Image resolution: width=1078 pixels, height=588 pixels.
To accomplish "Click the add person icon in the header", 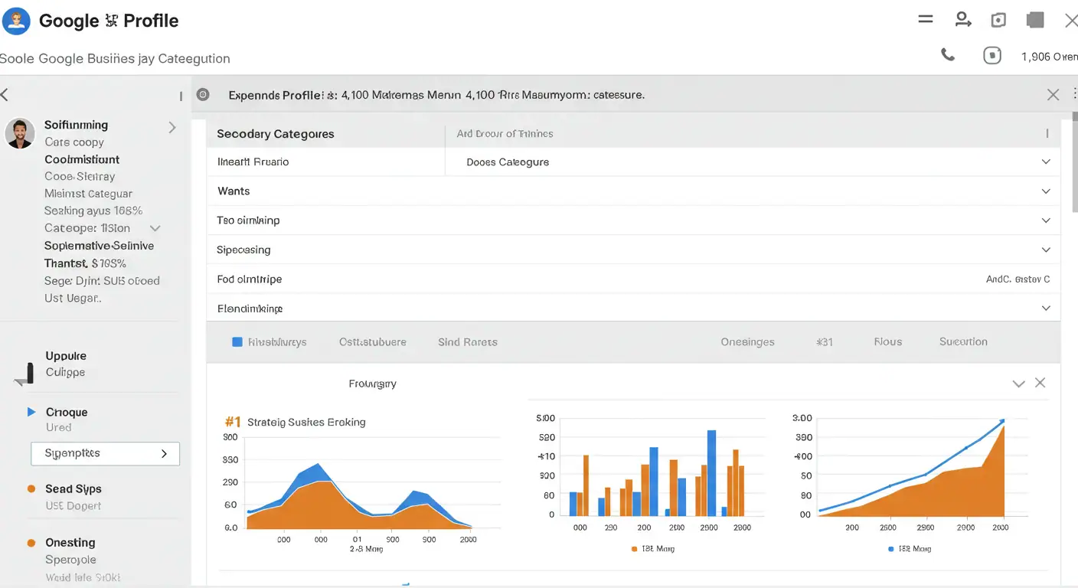I will (x=963, y=20).
